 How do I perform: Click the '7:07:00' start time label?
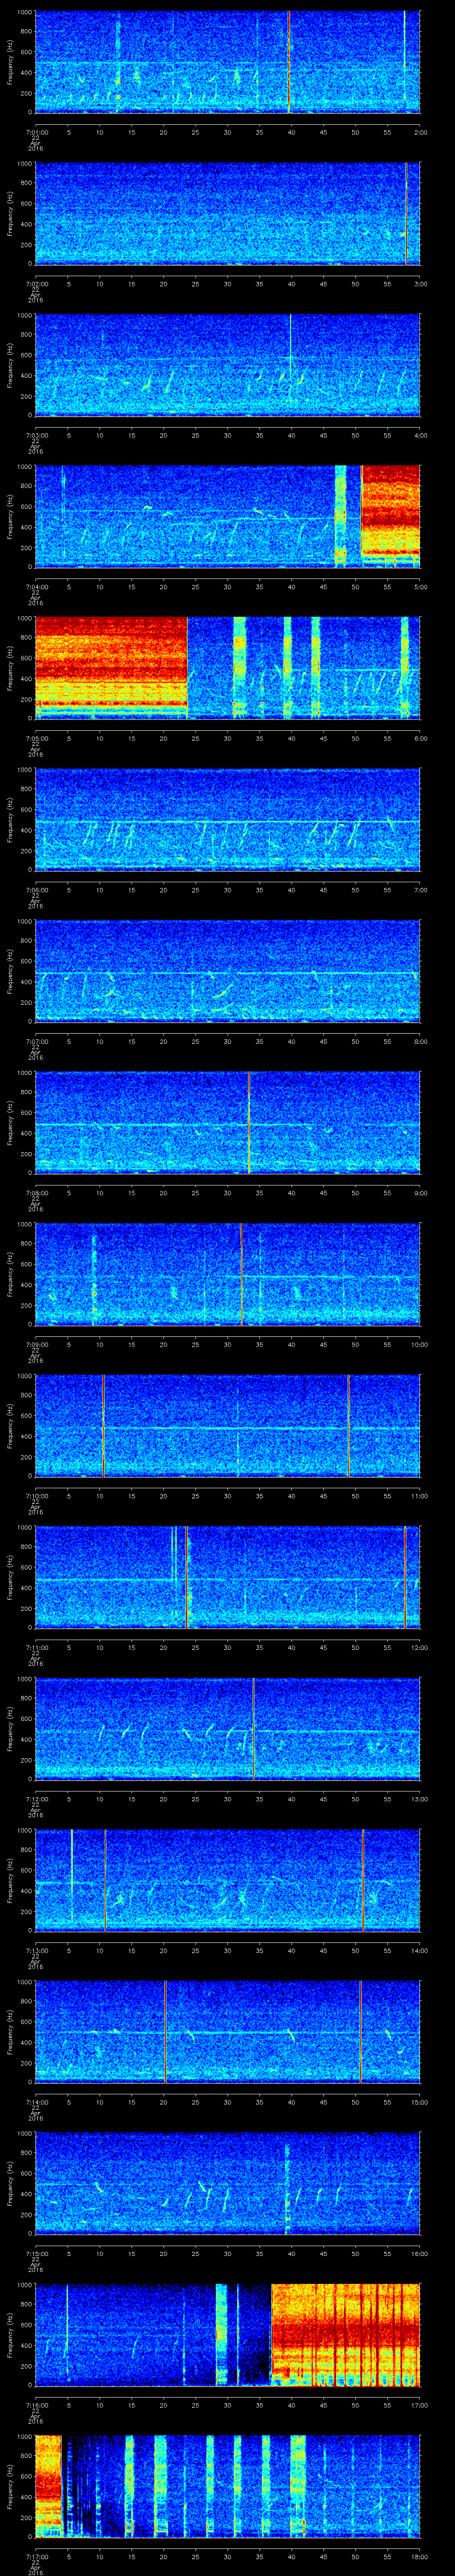tap(36, 1041)
